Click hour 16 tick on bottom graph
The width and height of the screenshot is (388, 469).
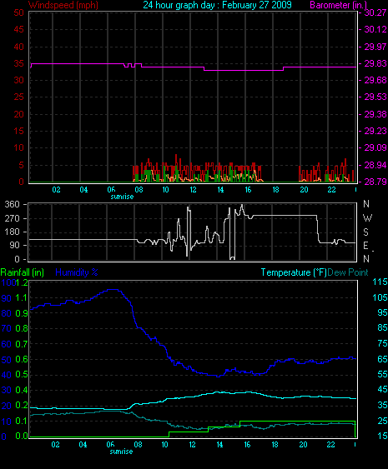point(247,445)
